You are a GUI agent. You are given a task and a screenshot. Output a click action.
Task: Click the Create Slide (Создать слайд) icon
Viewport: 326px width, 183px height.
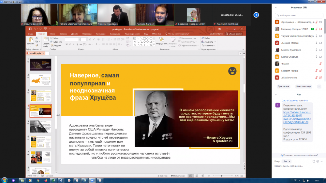(46, 40)
